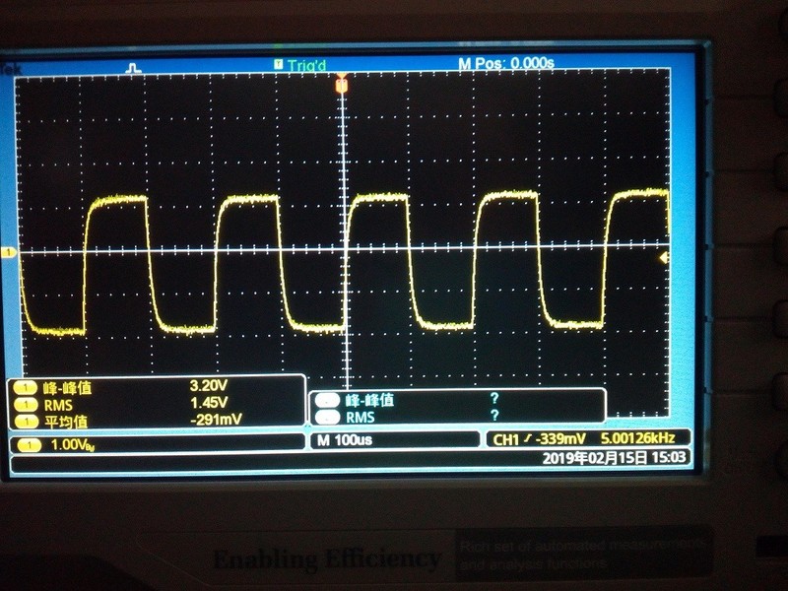Screen dimensions: 788x591
Task: Click the orange trigger position marker at top
Action: point(342,87)
